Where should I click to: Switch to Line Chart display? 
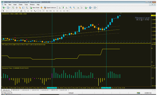pos(67,8)
